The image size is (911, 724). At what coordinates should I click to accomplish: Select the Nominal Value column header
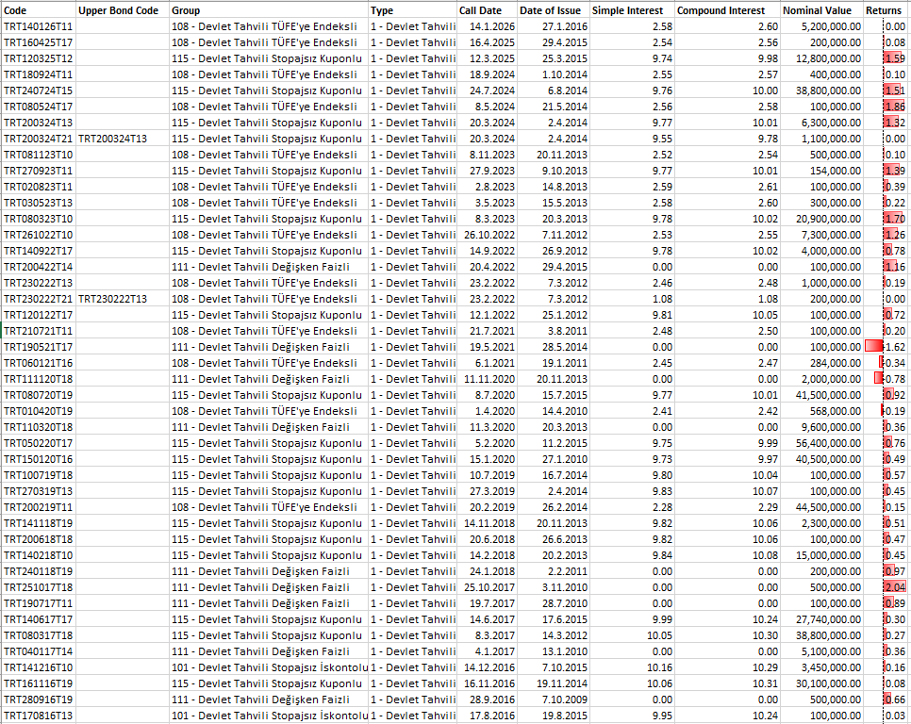(822, 10)
